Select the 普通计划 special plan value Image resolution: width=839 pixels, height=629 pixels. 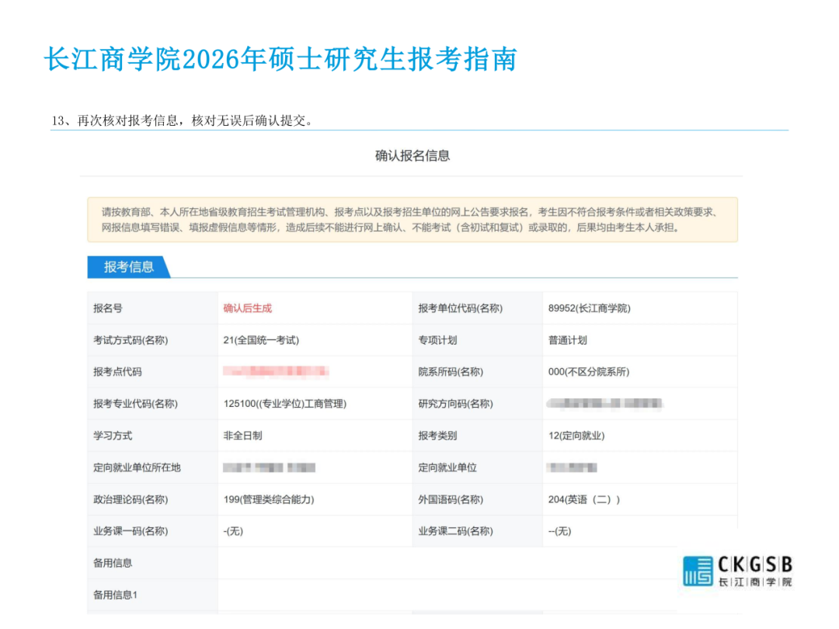tap(568, 340)
